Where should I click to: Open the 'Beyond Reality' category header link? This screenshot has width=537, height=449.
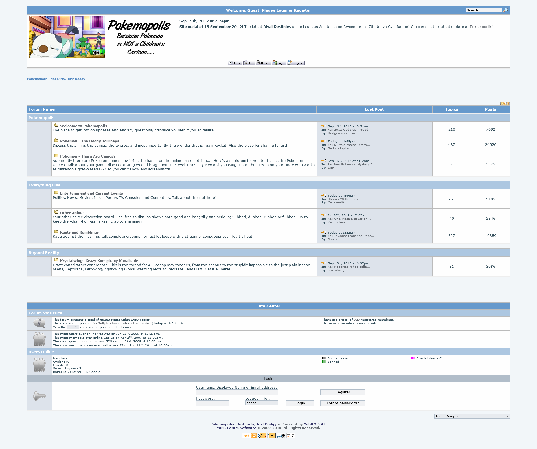[44, 252]
